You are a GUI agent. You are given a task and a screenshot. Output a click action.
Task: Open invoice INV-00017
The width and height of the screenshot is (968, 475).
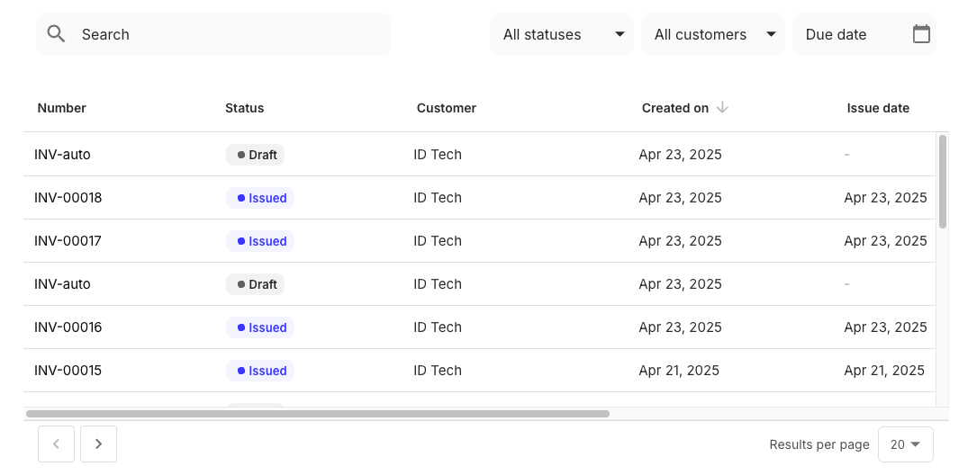[x=68, y=241]
